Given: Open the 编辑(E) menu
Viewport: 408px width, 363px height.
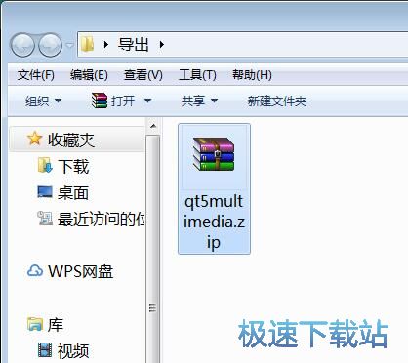Looking at the screenshot, I should [x=89, y=75].
